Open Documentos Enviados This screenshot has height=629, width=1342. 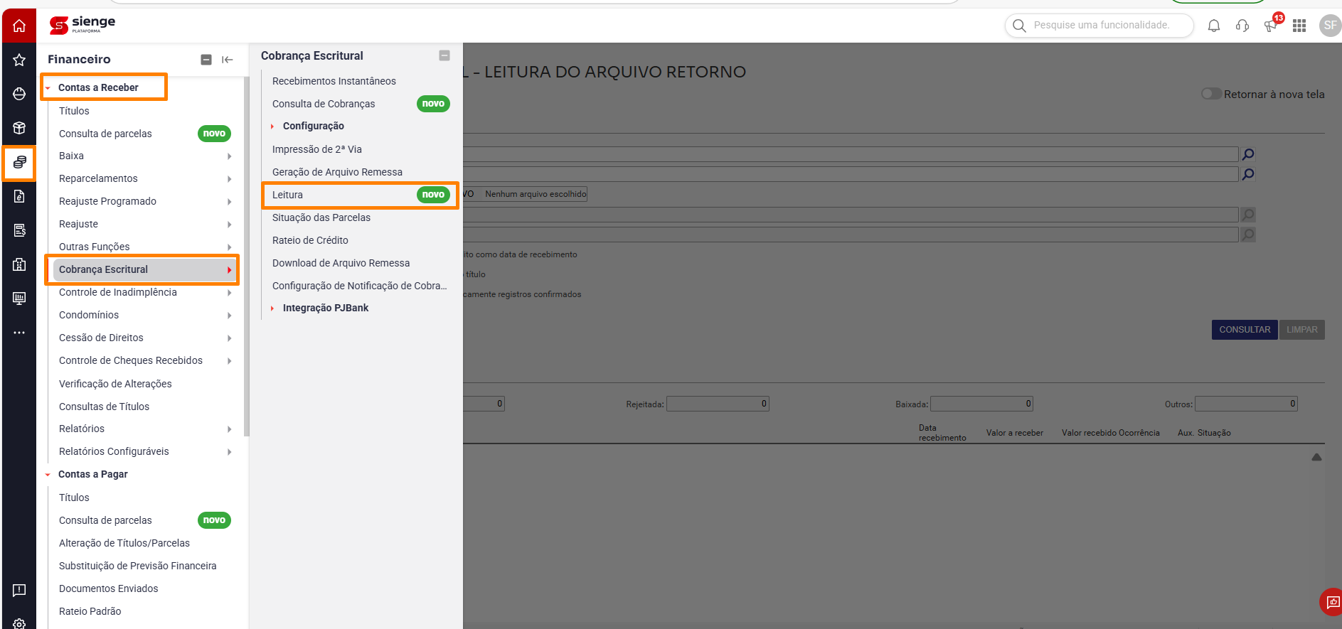tap(109, 588)
